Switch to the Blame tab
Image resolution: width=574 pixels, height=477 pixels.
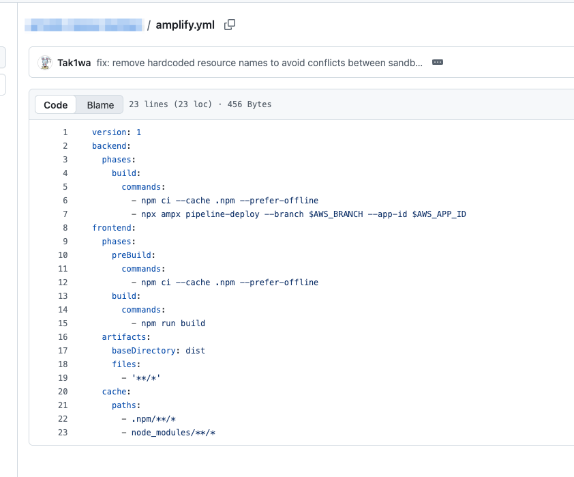[x=100, y=105]
